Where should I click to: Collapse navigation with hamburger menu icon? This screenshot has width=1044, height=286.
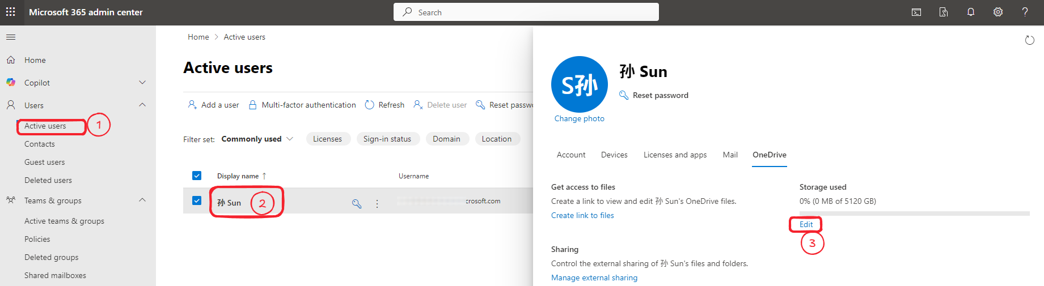(x=11, y=37)
